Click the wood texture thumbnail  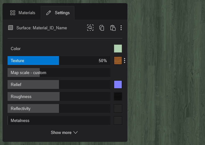[x=118, y=61]
